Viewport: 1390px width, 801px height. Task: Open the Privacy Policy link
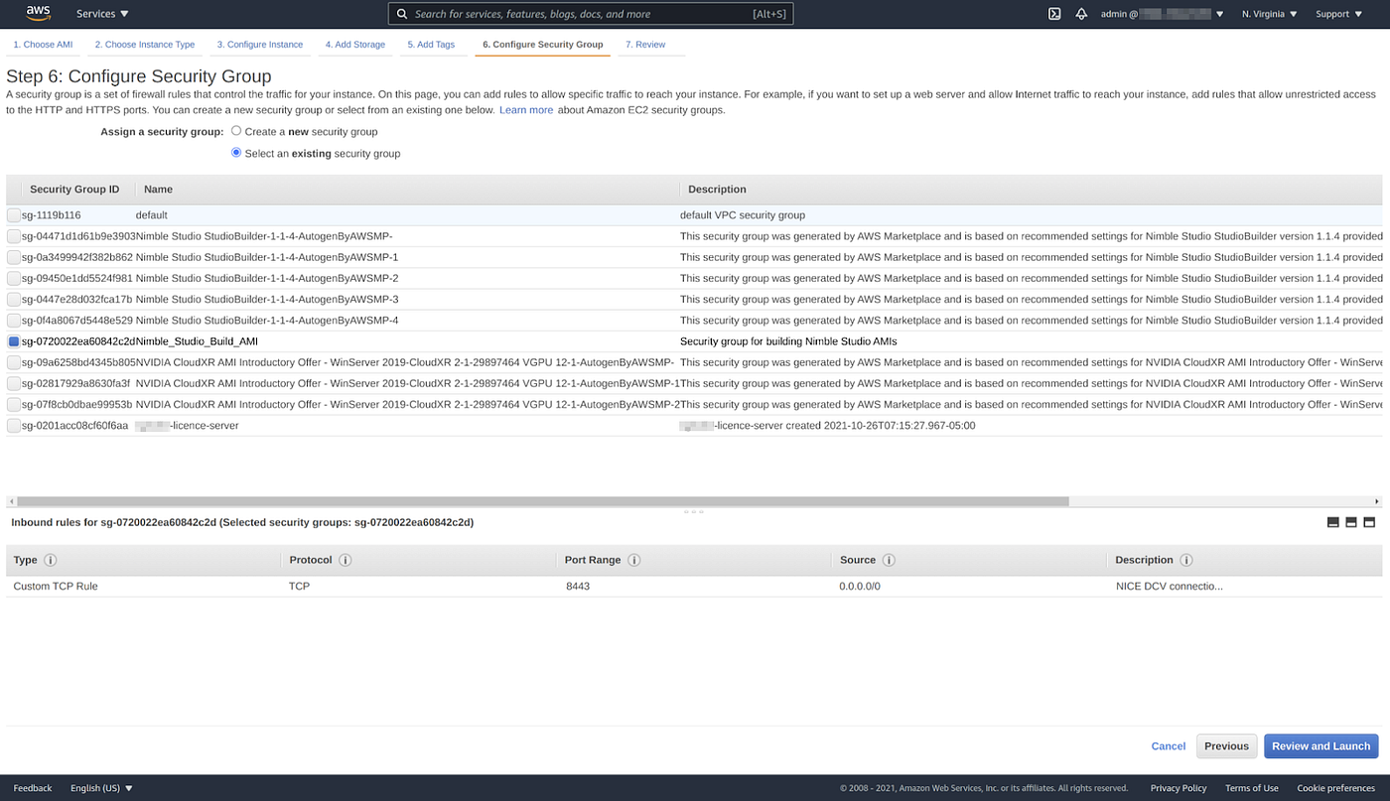point(1179,788)
